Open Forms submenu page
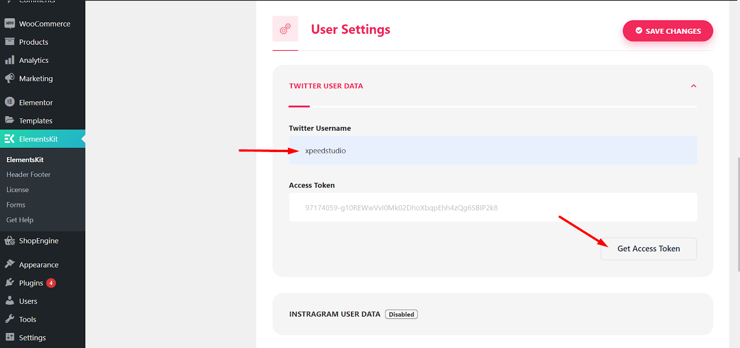This screenshot has width=740, height=348. (16, 205)
